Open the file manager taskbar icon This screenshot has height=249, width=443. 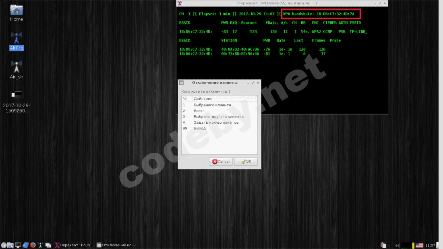[10, 245]
